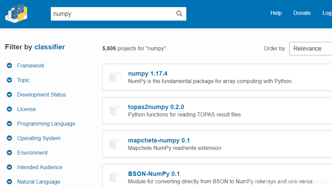Click the magnifier search icon

179,14
